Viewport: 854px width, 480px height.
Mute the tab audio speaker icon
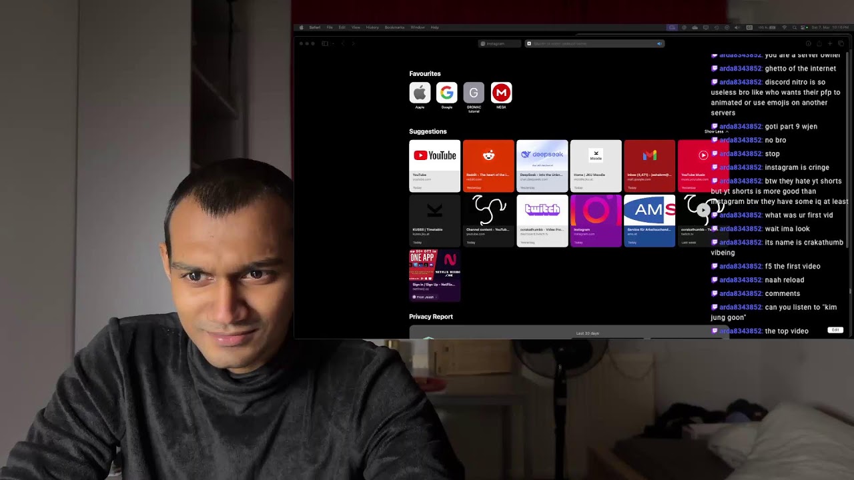click(659, 43)
